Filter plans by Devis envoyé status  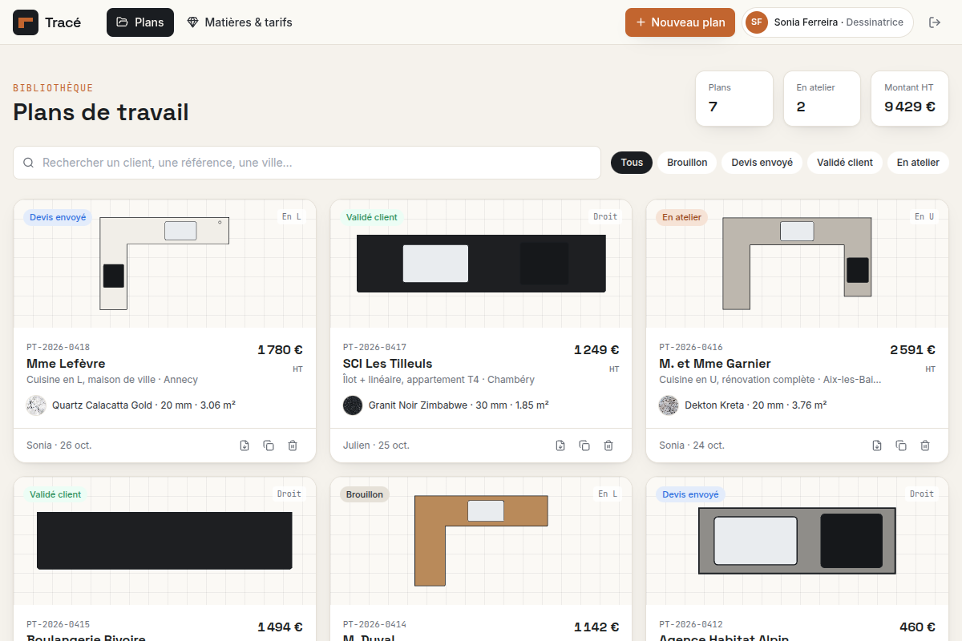(x=762, y=163)
